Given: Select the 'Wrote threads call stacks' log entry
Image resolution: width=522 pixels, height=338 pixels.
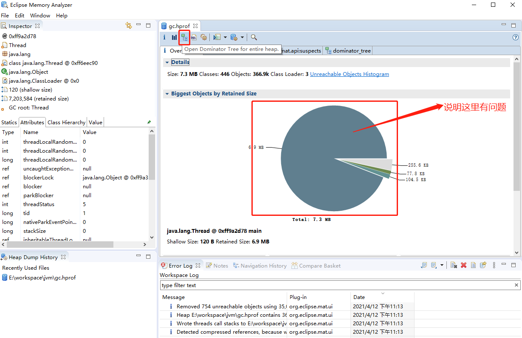Looking at the screenshot, I should [287, 323].
